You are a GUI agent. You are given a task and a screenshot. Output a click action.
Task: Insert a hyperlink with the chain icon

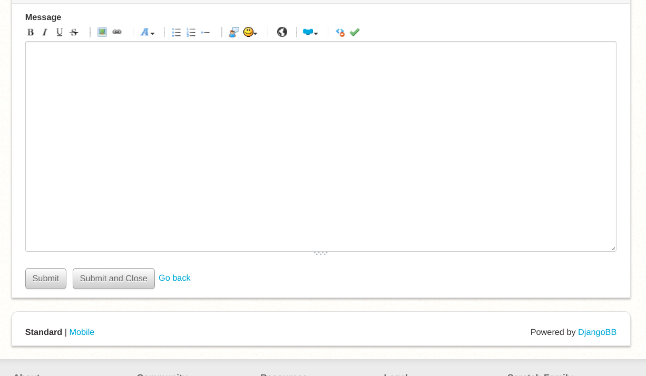click(117, 32)
